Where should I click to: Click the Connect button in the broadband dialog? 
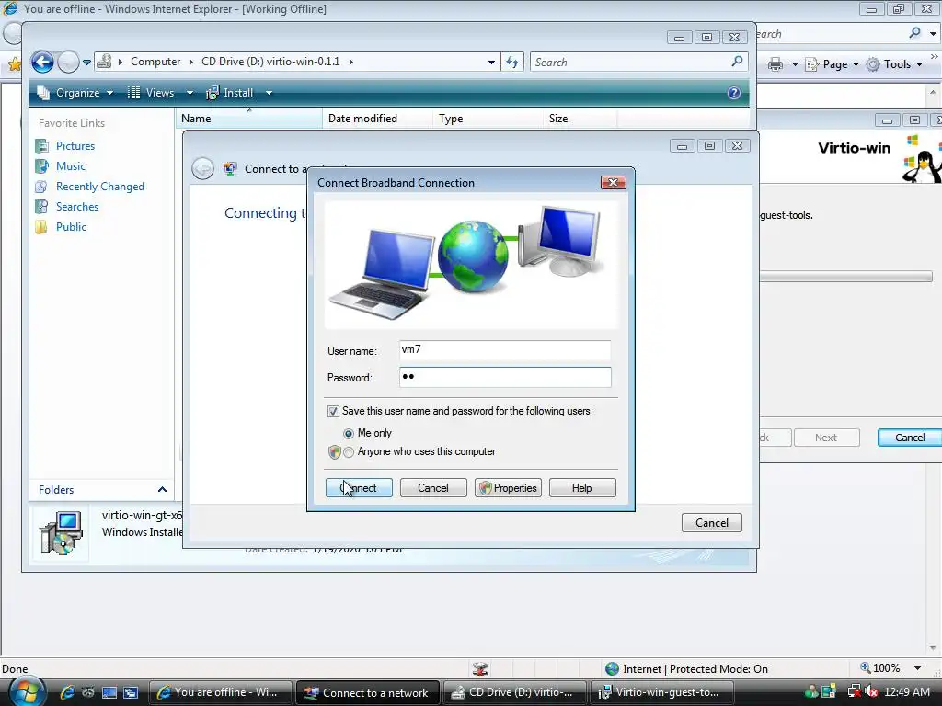click(359, 487)
